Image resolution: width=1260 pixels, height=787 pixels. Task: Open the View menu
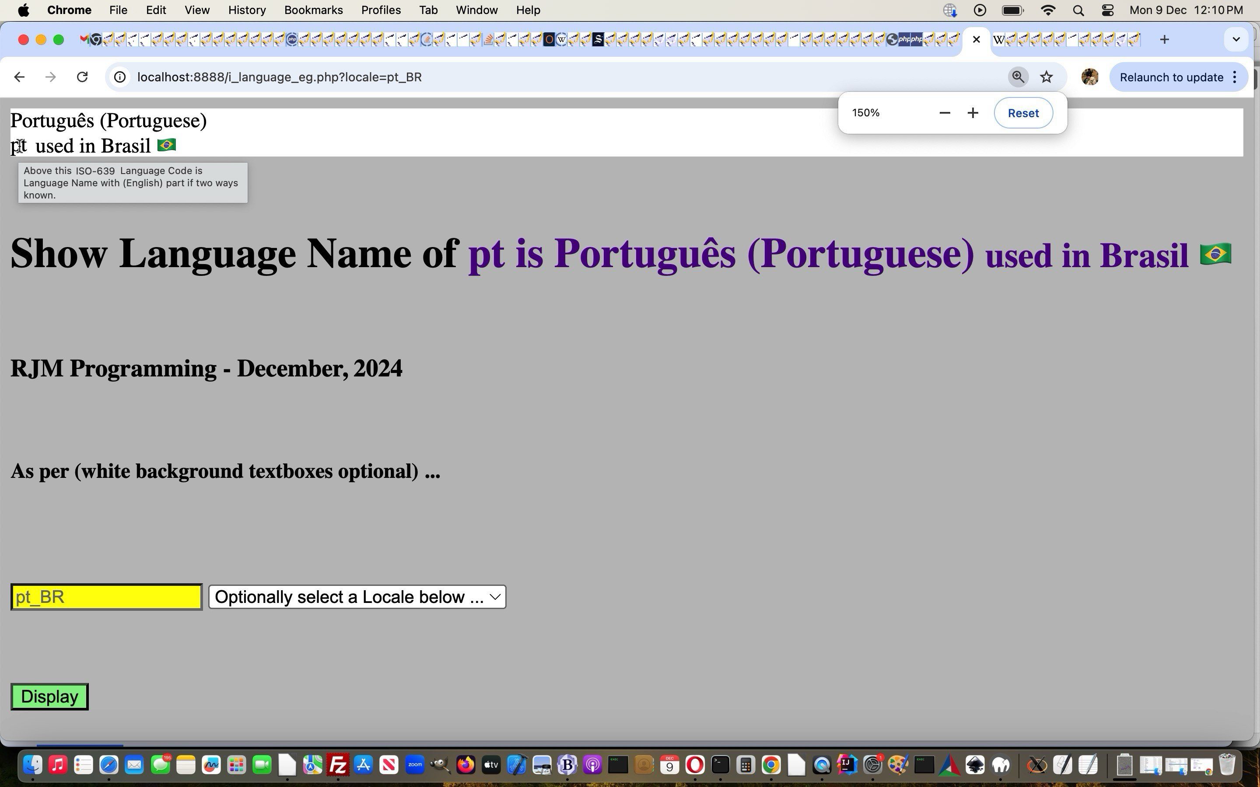click(x=197, y=10)
